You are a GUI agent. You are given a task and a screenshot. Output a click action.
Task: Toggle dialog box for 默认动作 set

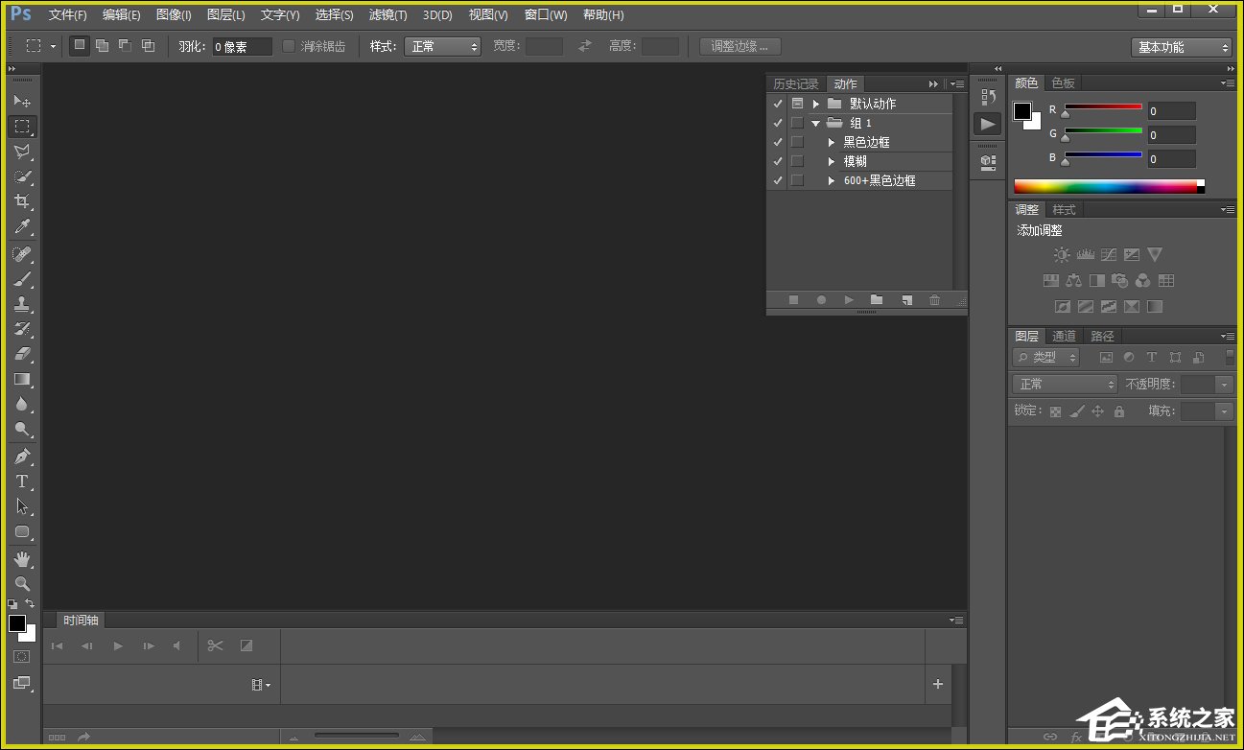[797, 104]
